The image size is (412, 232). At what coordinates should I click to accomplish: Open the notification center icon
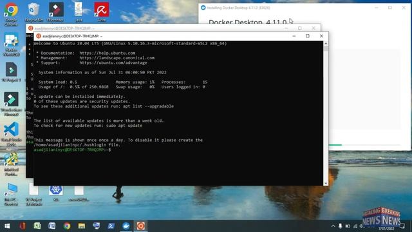click(402, 226)
